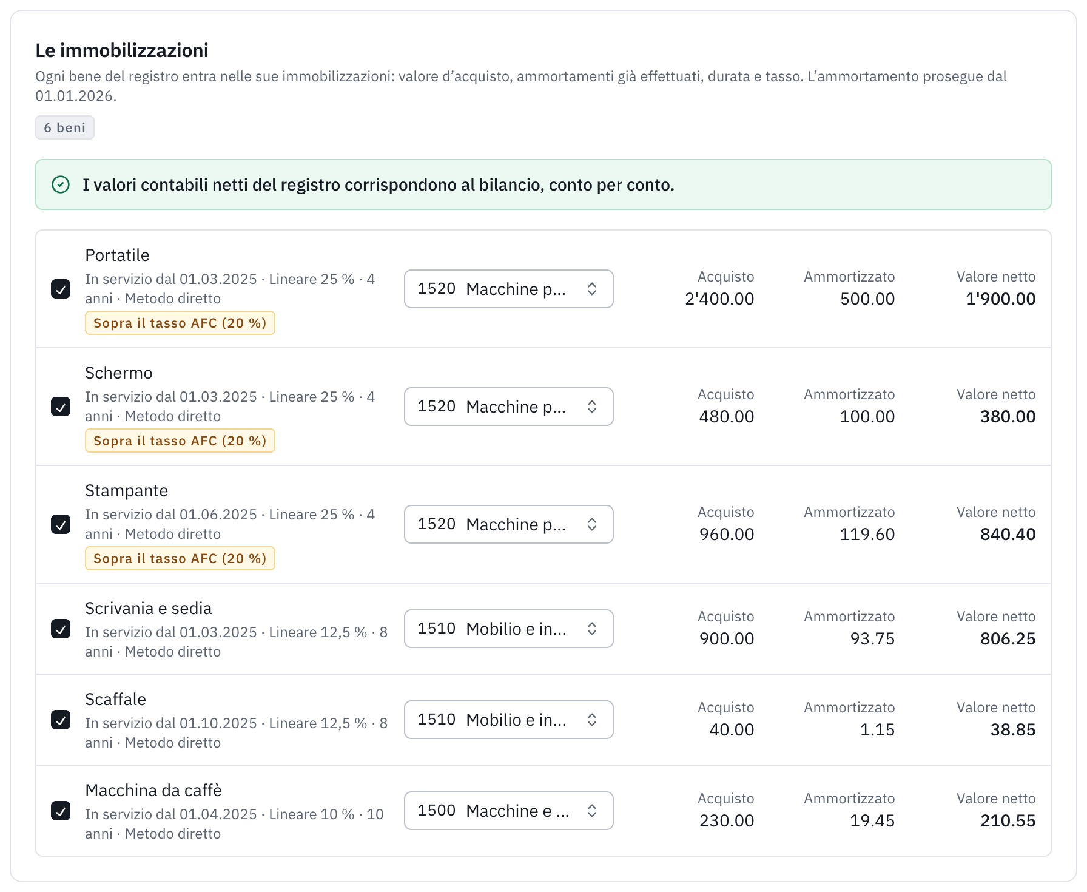The width and height of the screenshot is (1087, 892).
Task: Click the Schermo net value 380.00
Action: pyautogui.click(x=1008, y=416)
